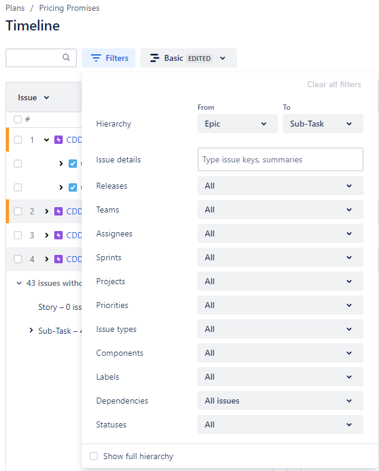Open the Basic EDITED view dropdown

pos(188,58)
